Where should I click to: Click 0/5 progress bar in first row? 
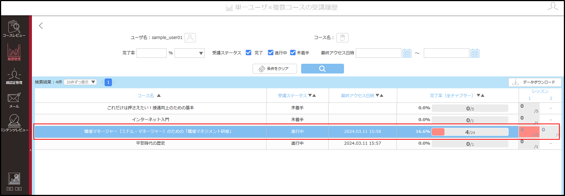pos(470,109)
